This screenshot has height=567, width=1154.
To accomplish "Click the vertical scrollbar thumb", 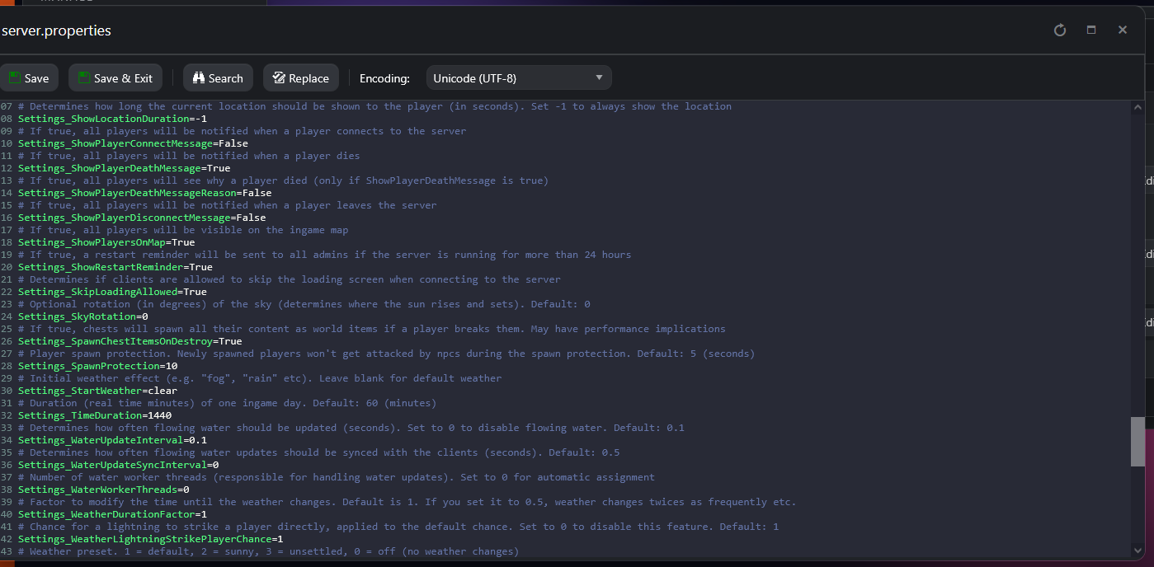I will (x=1138, y=441).
